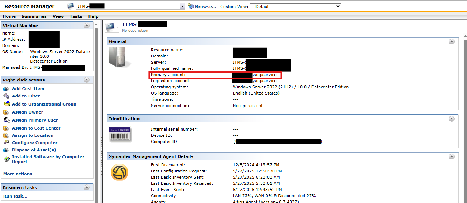Open the Tasks menu
Image resolution: width=467 pixels, height=203 pixels.
click(x=76, y=16)
